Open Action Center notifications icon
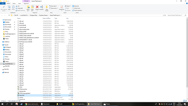This screenshot has height=106, width=188. pos(185,104)
